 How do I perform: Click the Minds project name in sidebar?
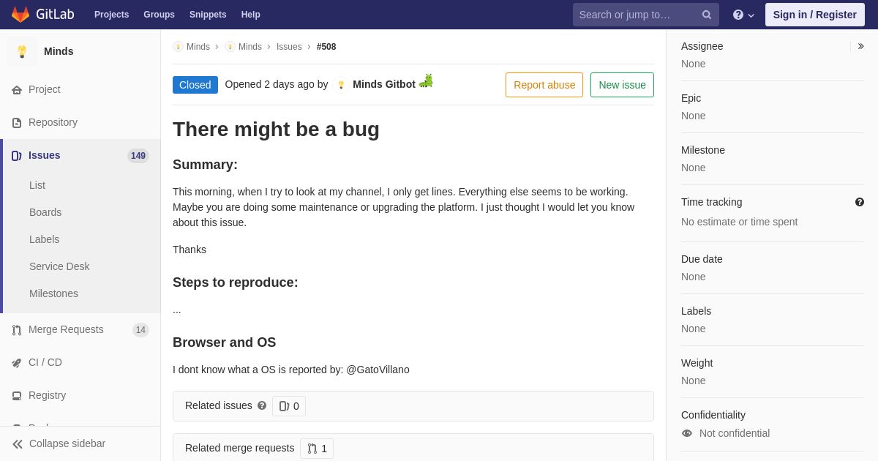tap(59, 51)
